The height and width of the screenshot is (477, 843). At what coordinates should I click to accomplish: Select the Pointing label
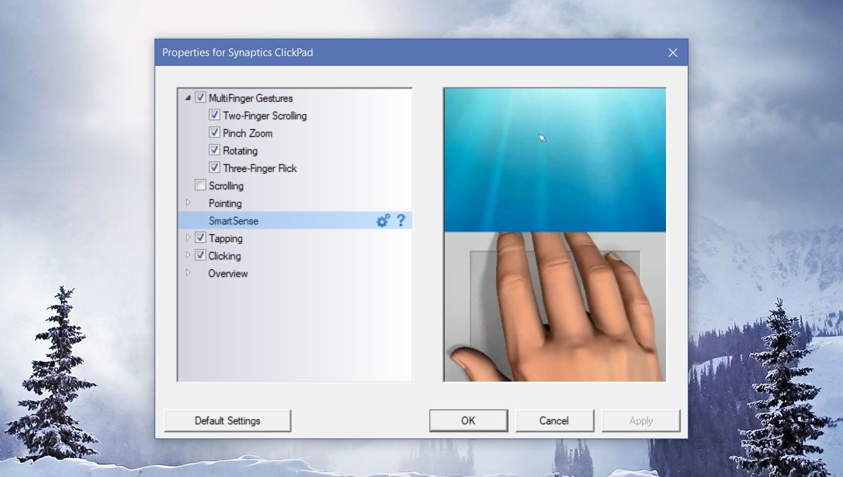tap(225, 203)
